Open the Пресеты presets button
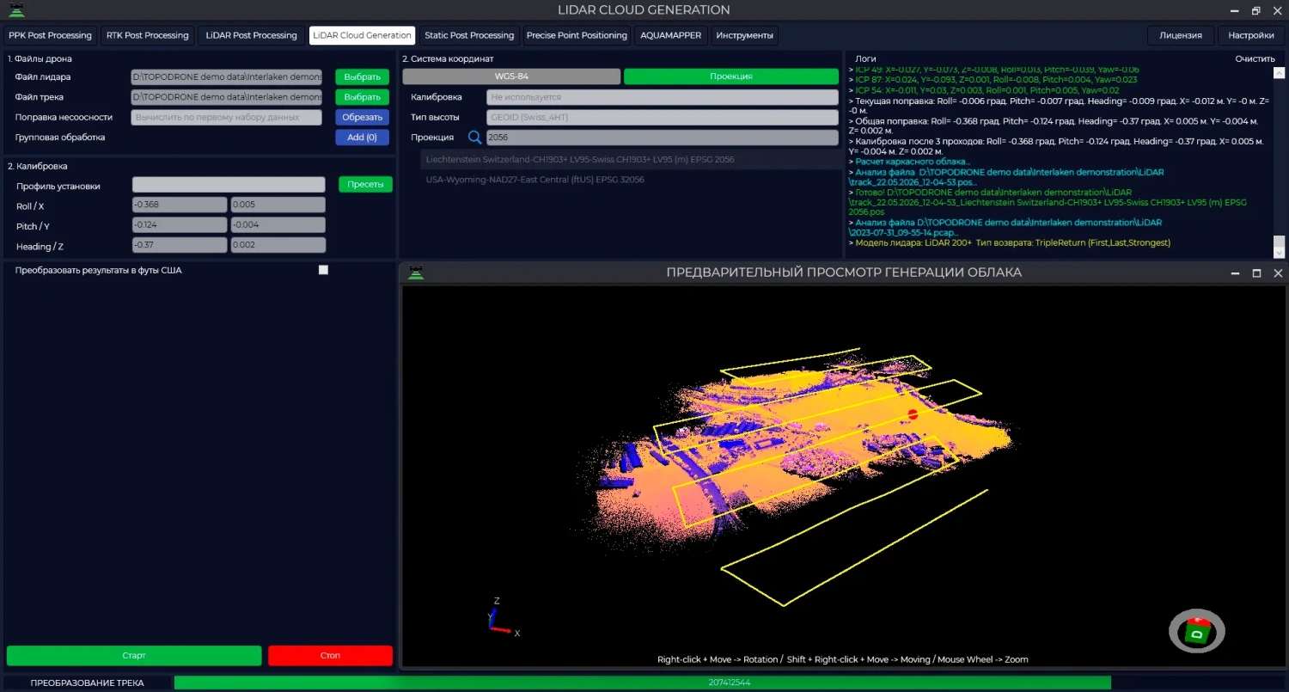Viewport: 1289px width, 692px height. tap(365, 185)
